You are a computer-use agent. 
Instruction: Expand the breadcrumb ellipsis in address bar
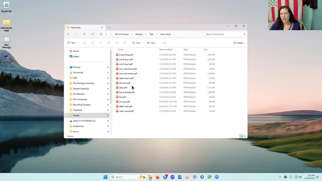[x=111, y=34]
